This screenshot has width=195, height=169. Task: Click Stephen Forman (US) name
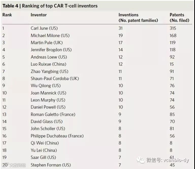(51, 165)
